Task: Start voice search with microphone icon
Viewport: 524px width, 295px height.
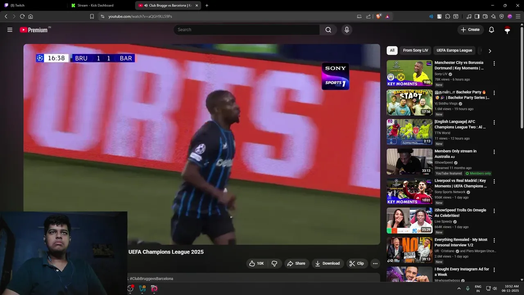Action: (x=347, y=29)
